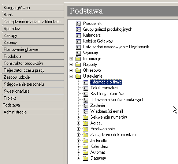Open the Księga główna module tab
Image resolution: width=178 pixels, height=164 pixels.
pos(33,8)
